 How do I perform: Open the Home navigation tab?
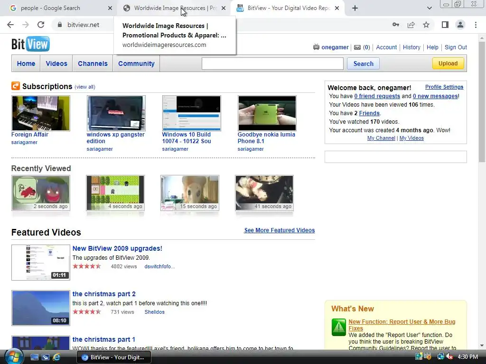[26, 64]
